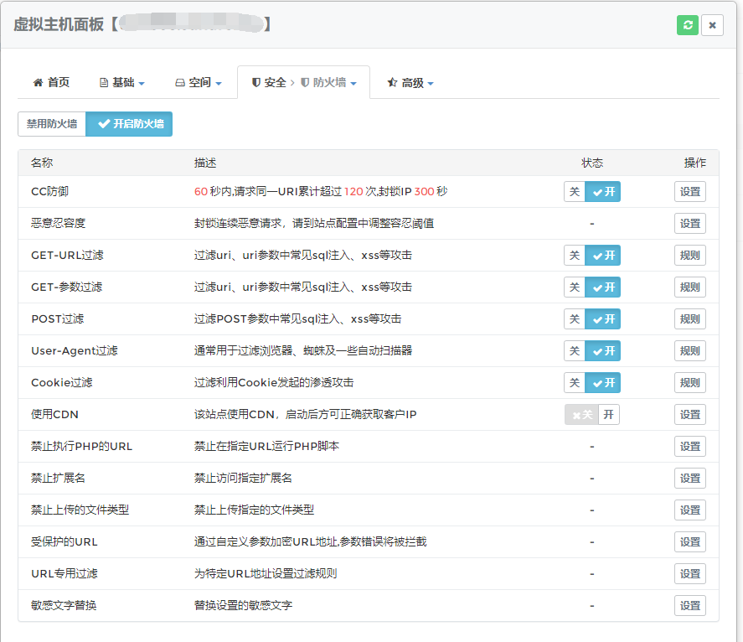Turn off User-Agent过滤 with 关

[x=575, y=350]
